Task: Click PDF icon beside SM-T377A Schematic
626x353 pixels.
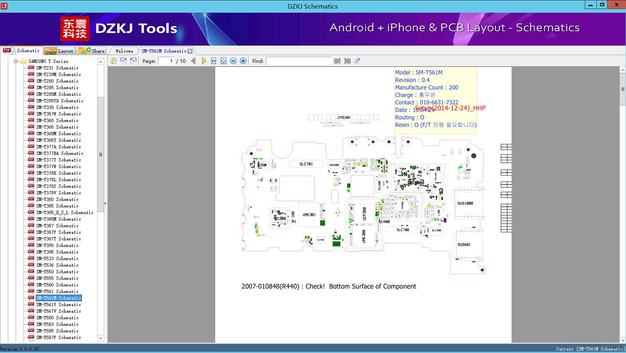Action: tap(31, 147)
